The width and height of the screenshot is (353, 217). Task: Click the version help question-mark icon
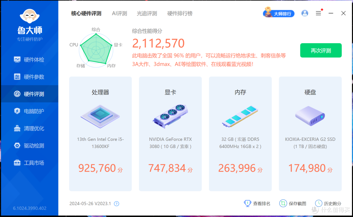pos(116,204)
